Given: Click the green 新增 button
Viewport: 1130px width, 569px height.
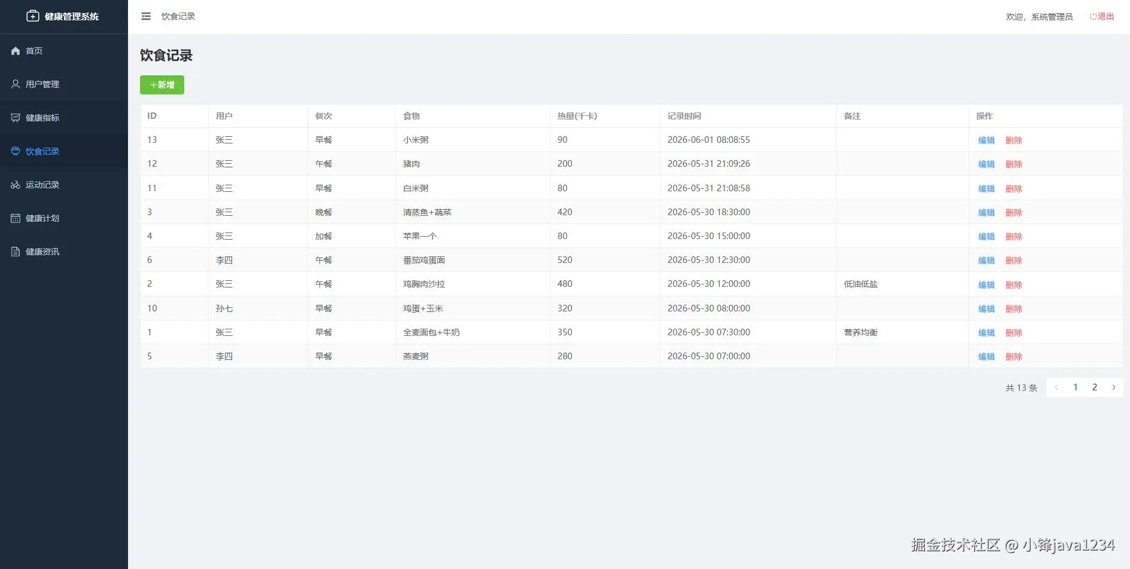Looking at the screenshot, I should (162, 85).
